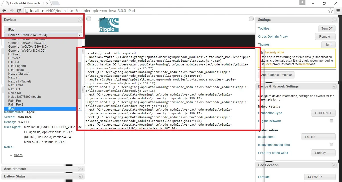
Task: Collapse the Devices panel header
Action: [x=43, y=20]
